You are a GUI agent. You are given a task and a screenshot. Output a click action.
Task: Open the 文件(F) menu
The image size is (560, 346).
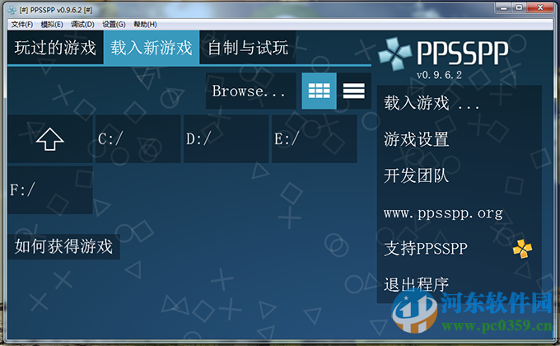pos(22,25)
